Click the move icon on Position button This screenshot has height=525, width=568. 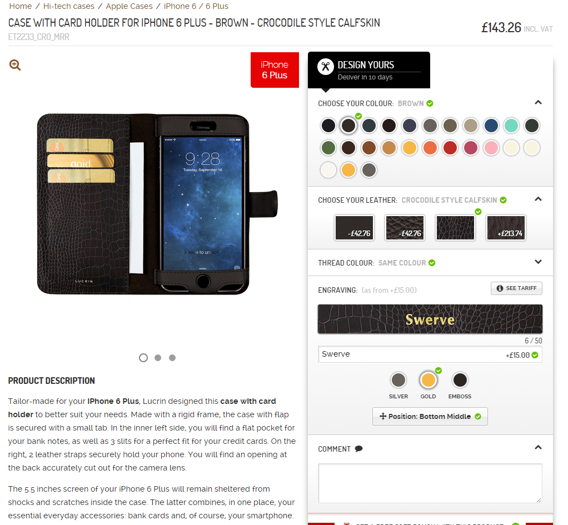pos(383,416)
